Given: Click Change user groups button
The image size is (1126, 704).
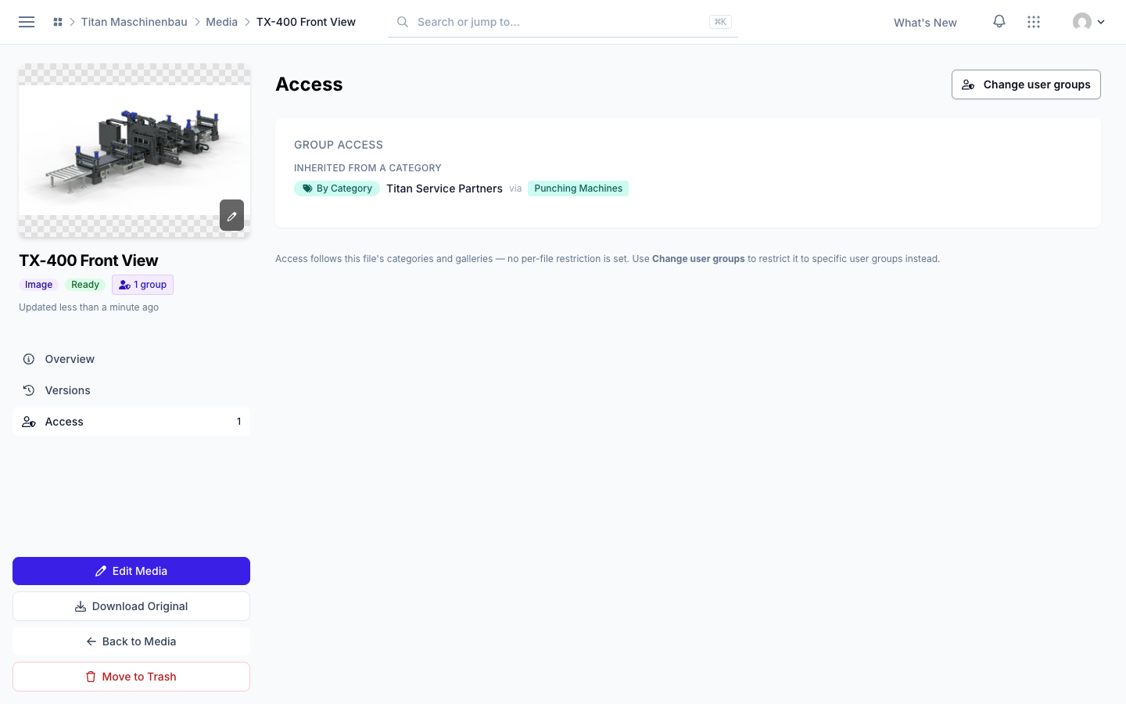Looking at the screenshot, I should click(1026, 84).
